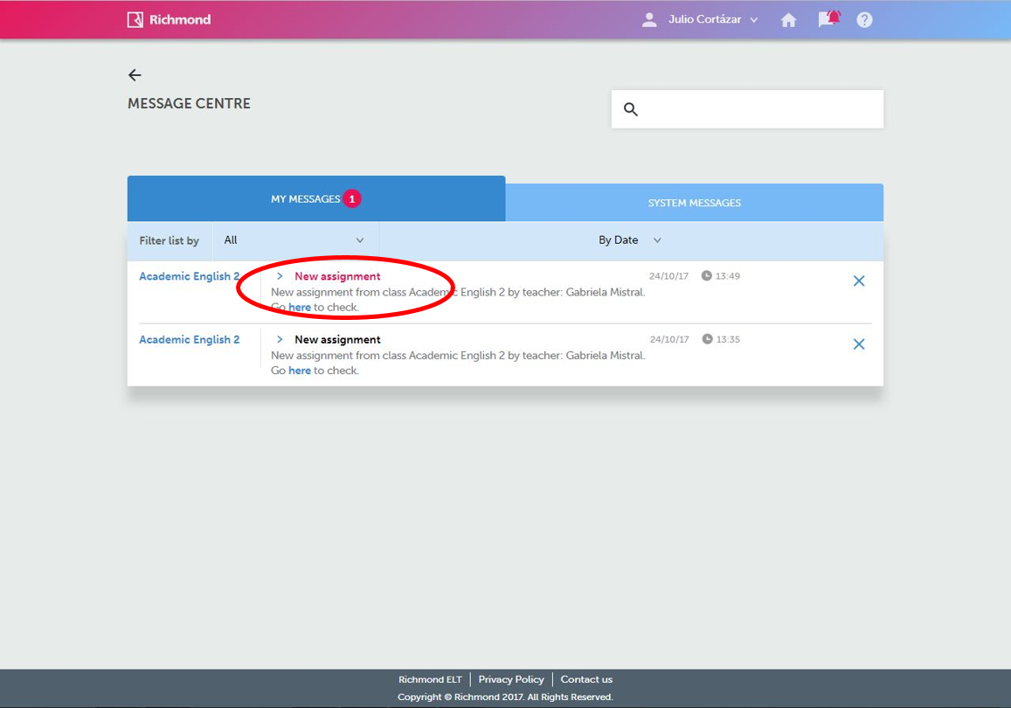1011x708 pixels.
Task: Click the help question mark icon
Action: pyautogui.click(x=864, y=20)
